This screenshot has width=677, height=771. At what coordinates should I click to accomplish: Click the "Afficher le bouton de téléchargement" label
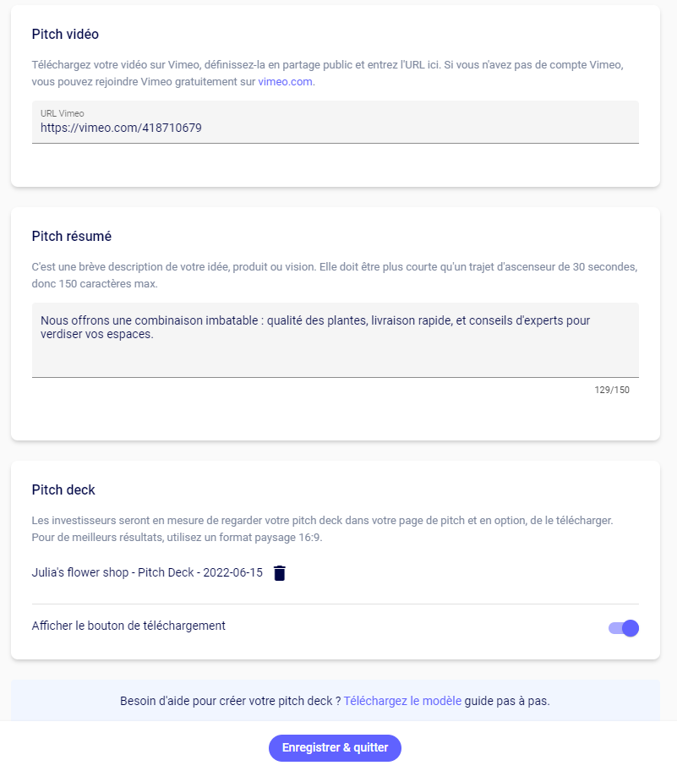click(x=128, y=626)
